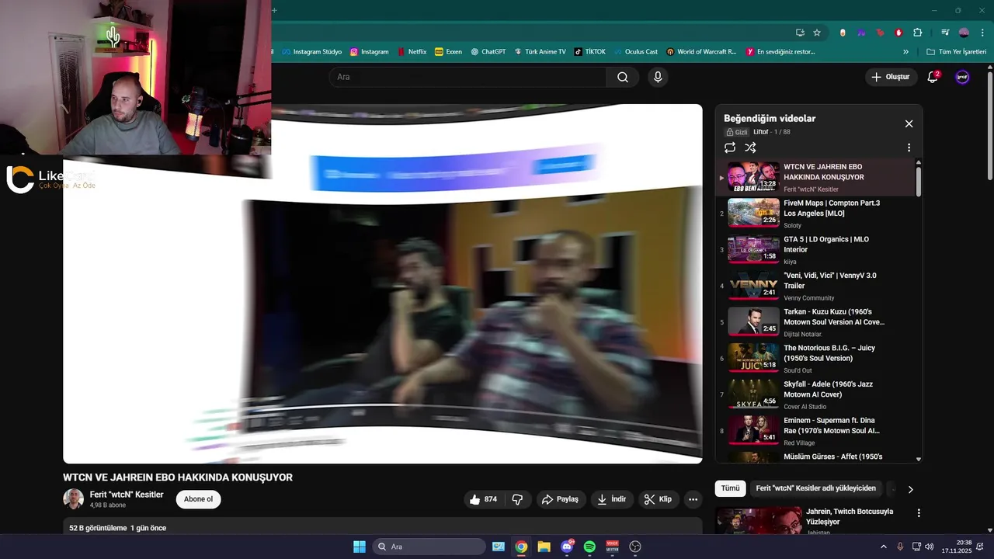Subscribe with the Abone ol button
This screenshot has height=559, width=994.
coord(198,499)
